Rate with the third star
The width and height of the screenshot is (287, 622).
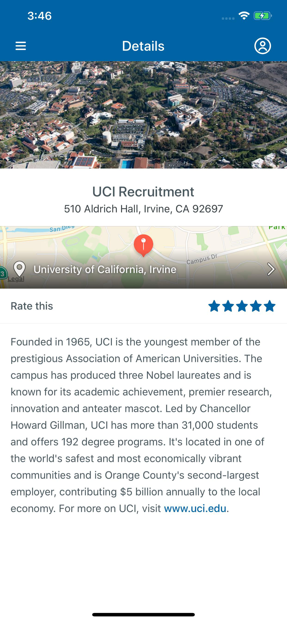[x=242, y=306]
